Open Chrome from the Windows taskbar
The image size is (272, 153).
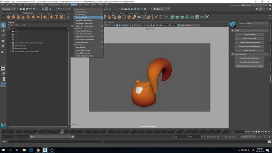[x=38, y=150]
